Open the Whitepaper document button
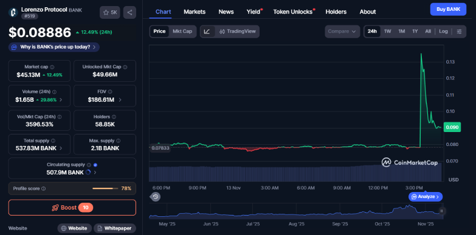Viewport: 476px width, 235px height. click(x=115, y=228)
